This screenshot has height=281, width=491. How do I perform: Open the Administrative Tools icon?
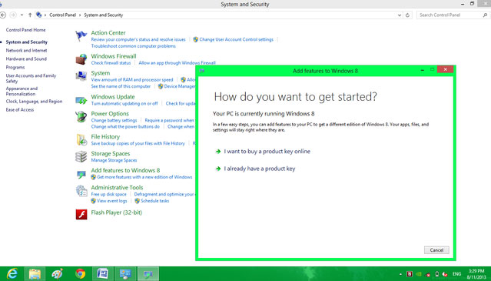(x=81, y=191)
